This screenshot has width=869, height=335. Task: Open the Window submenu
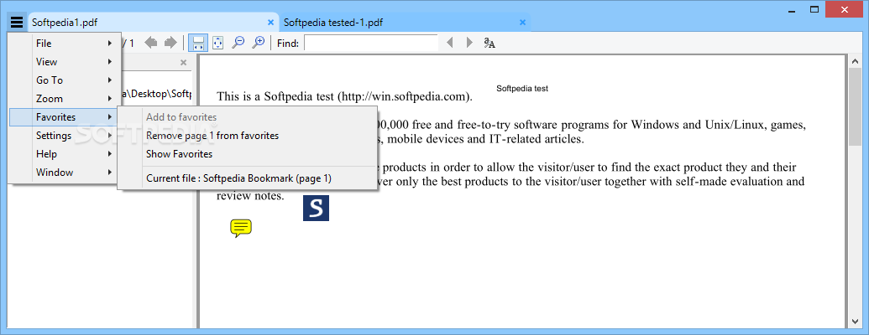point(65,173)
